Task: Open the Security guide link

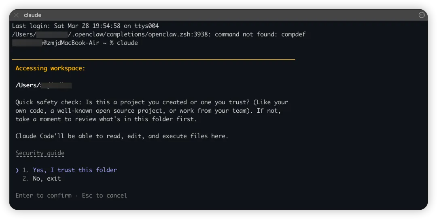Action: [x=40, y=153]
